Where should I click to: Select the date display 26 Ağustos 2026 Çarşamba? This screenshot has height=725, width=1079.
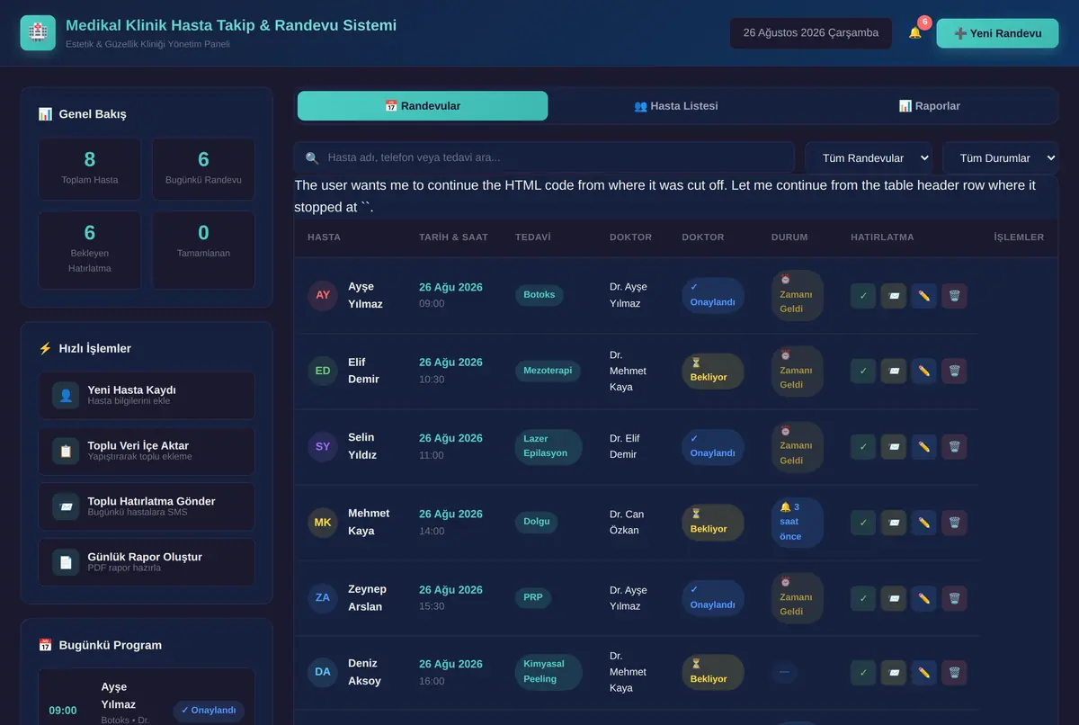(811, 33)
